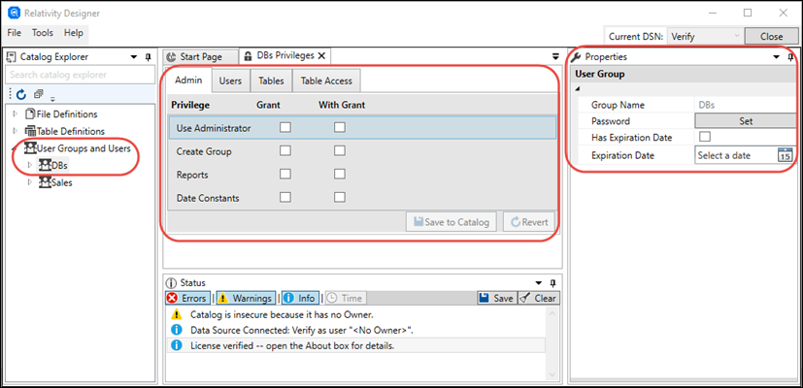
Task: Click the Set password button
Action: pos(746,121)
